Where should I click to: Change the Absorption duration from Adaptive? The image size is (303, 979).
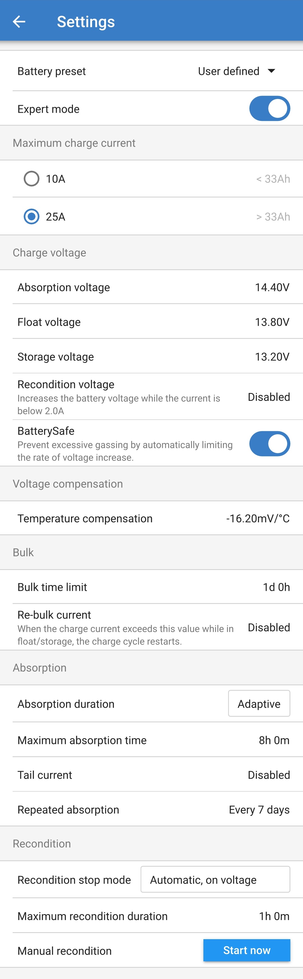point(259,704)
